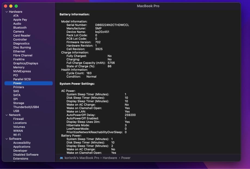The width and height of the screenshot is (250, 169).
Task: Click the device name bq20z451
Action: (x=102, y=32)
